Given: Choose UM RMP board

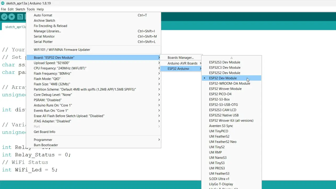Looking at the screenshot, I should click(231, 152).
